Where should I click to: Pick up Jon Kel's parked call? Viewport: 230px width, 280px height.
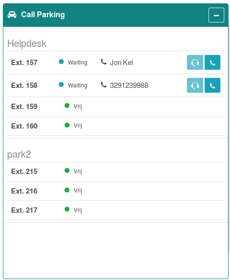[212, 62]
